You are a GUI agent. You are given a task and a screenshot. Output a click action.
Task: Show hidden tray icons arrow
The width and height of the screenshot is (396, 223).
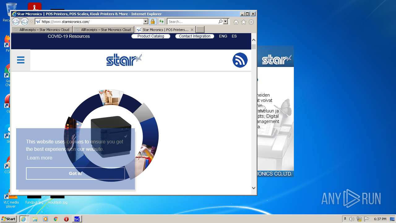(345, 219)
